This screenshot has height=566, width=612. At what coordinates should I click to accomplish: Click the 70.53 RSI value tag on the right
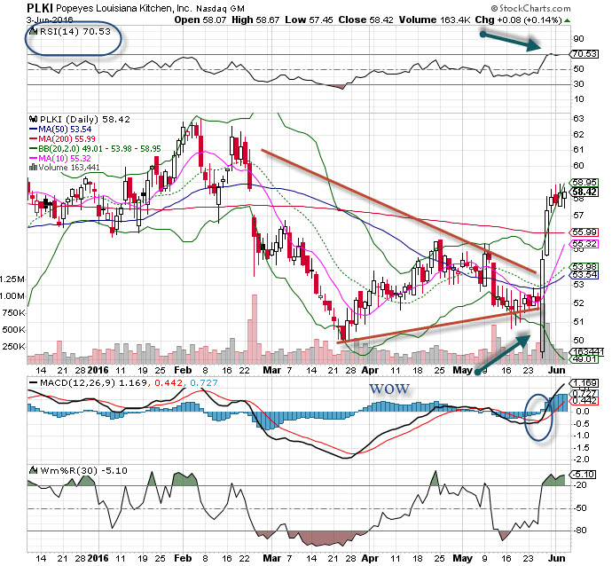583,54
